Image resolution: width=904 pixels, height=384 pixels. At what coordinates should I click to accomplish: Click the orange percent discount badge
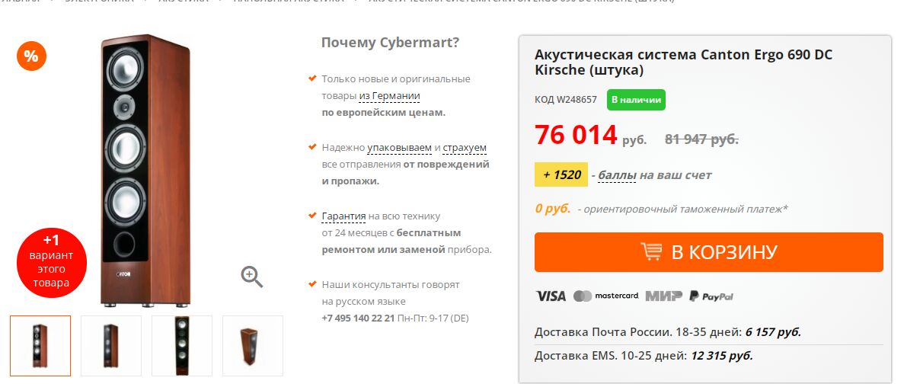tap(31, 56)
